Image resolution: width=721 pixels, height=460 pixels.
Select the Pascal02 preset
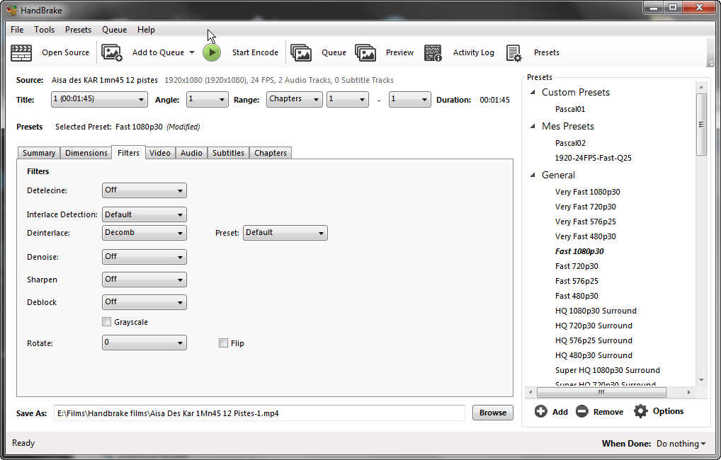[570, 143]
